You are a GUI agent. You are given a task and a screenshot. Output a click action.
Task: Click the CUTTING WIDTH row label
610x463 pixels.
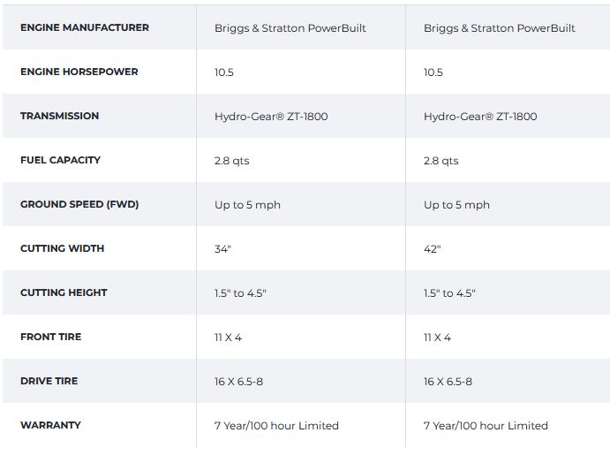63,248
